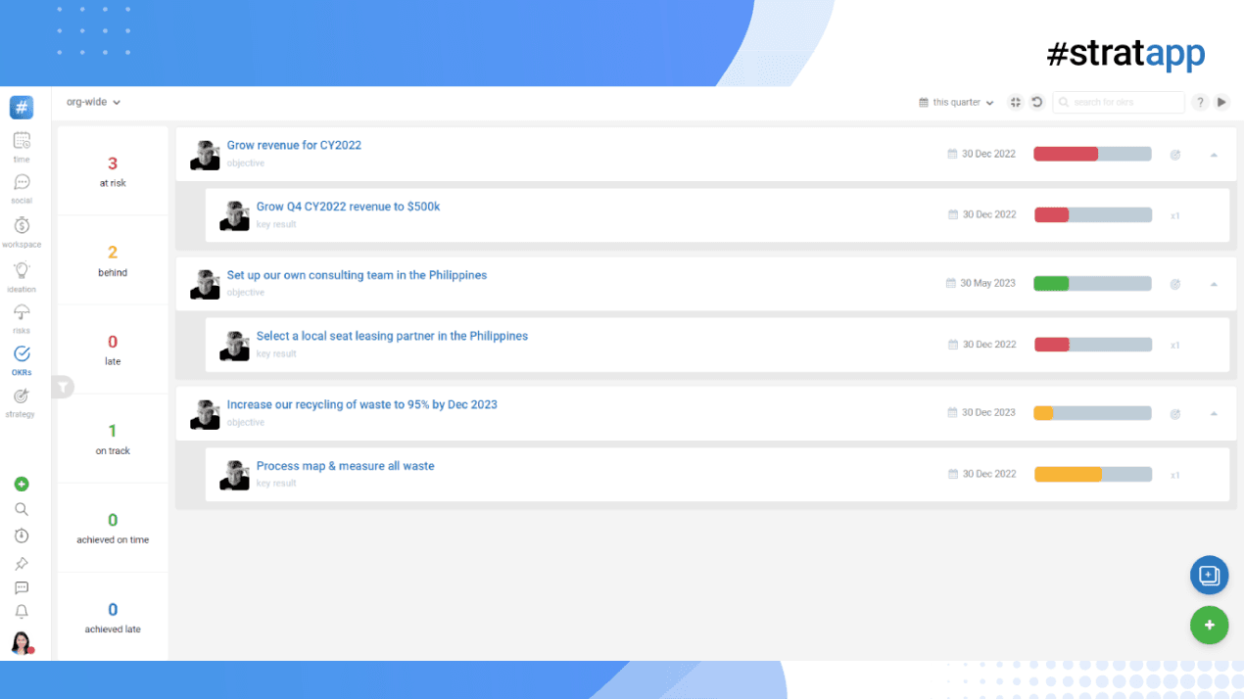Open the help question mark icon

1200,102
